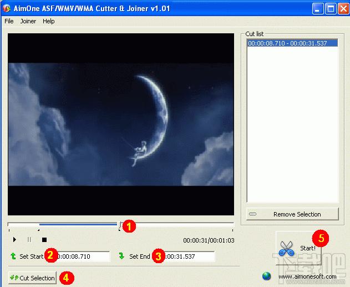Click the selection start marker below the timeline
The height and width of the screenshot is (287, 350).
(x=39, y=230)
